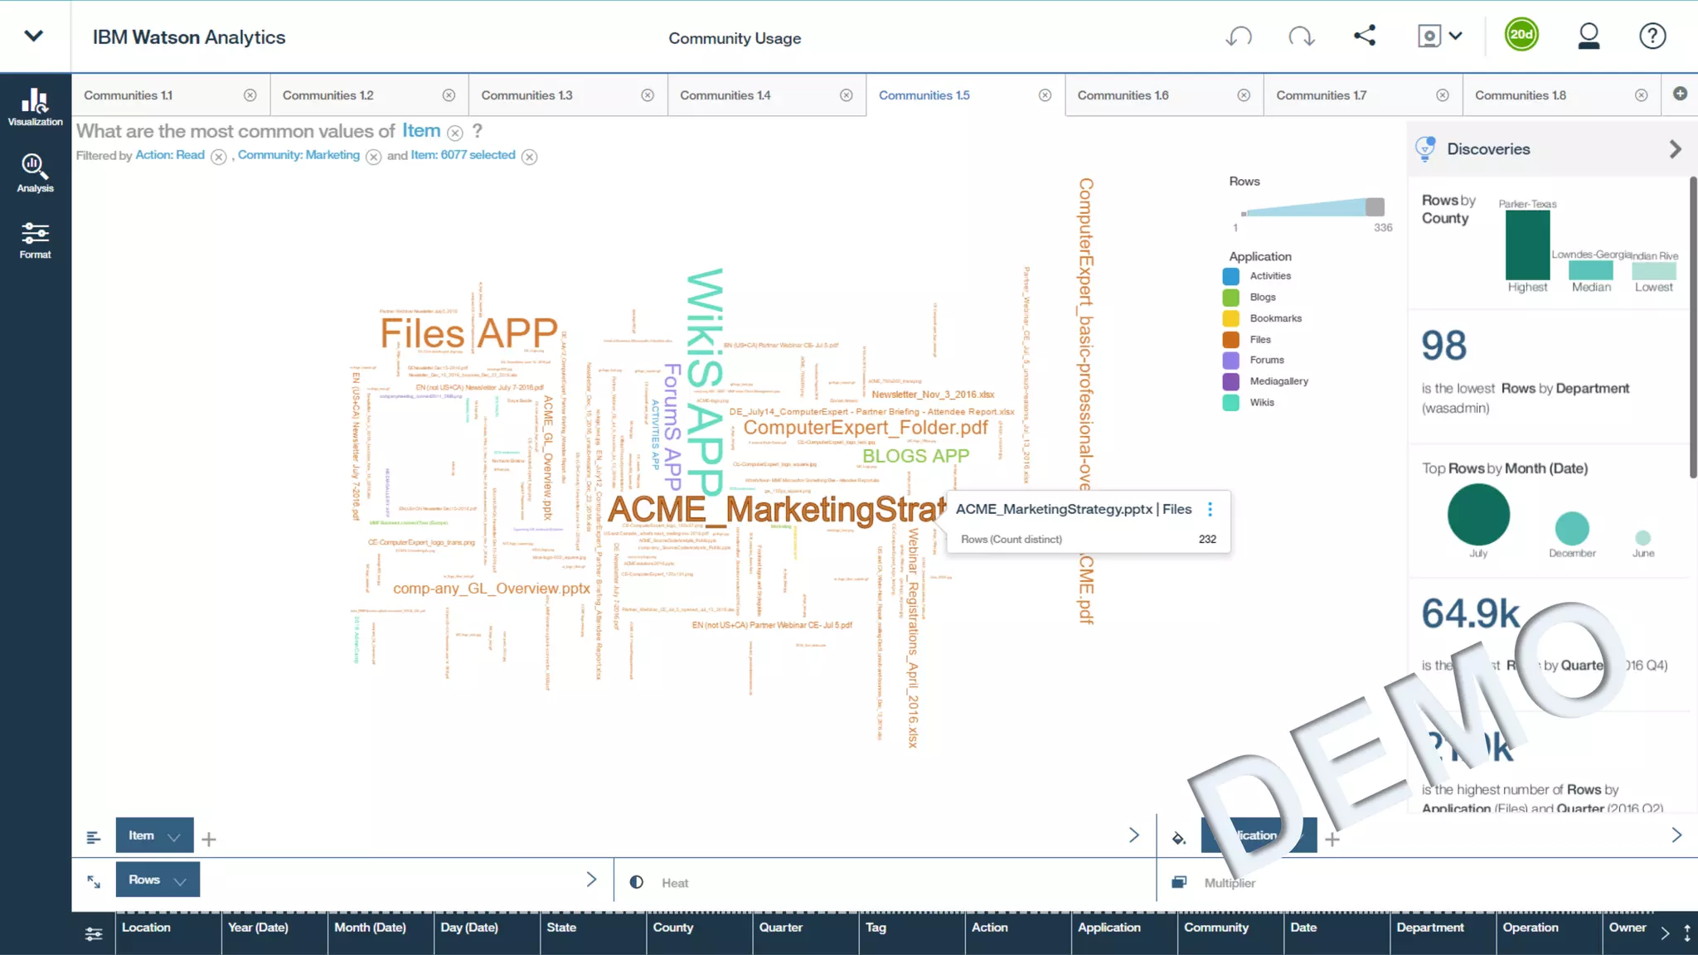Add a new tab with plus icon
This screenshot has height=955, width=1698.
pos(1680,94)
